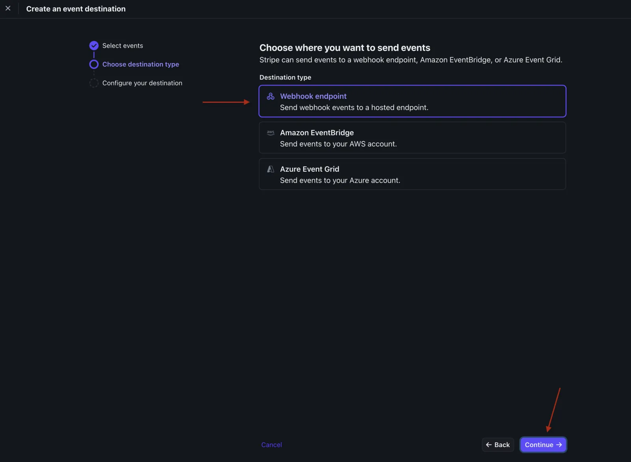Click the AWS logo icon
This screenshot has width=631, height=462.
coord(271,133)
